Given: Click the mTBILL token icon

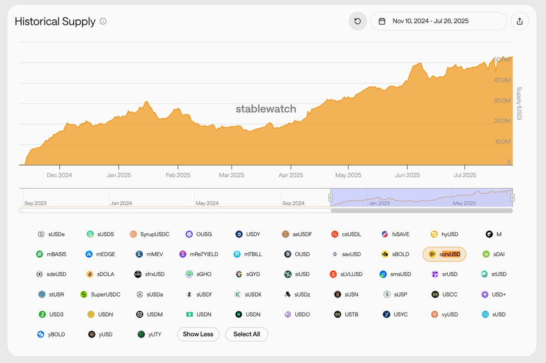Looking at the screenshot, I should click(x=237, y=254).
